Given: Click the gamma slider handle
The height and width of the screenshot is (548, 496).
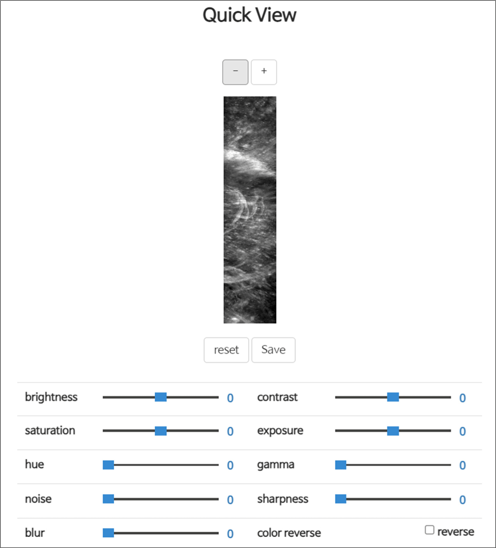Looking at the screenshot, I should point(341,465).
